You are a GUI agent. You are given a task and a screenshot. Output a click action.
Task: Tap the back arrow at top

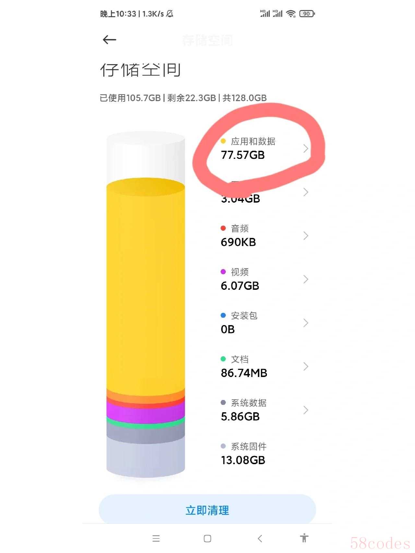point(109,40)
